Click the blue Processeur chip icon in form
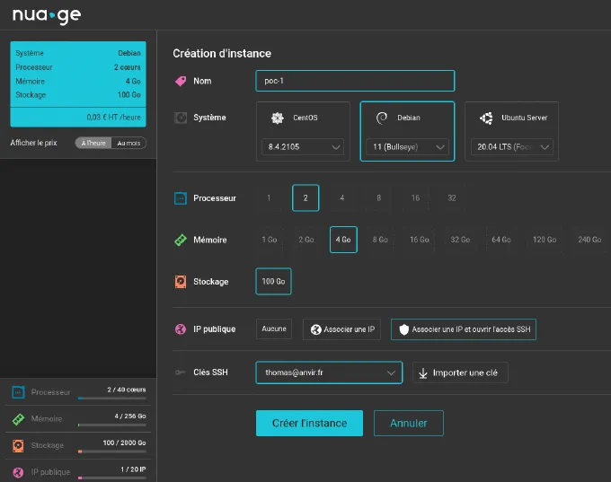 click(181, 198)
